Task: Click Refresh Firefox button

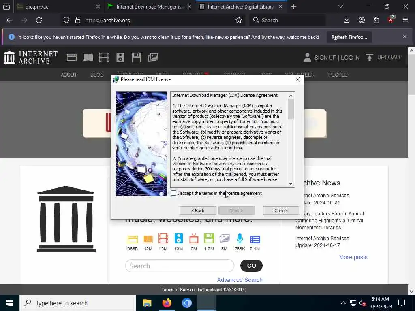Action: point(349,37)
